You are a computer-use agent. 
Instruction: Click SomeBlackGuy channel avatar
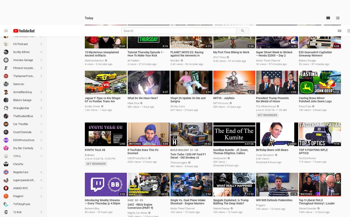coord(6,92)
